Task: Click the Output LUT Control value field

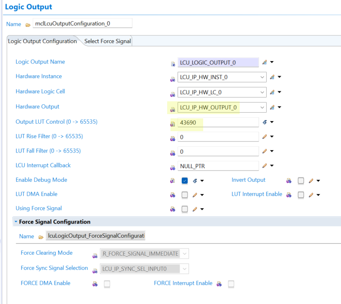Action: coord(218,123)
